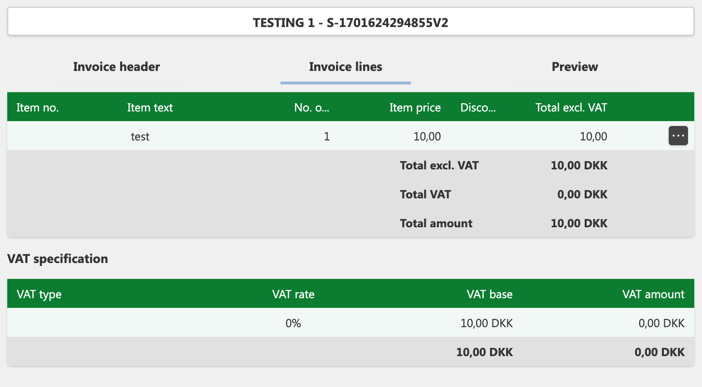Viewport: 702px width, 387px height.
Task: Click the VAT amount column header
Action: [x=653, y=294]
